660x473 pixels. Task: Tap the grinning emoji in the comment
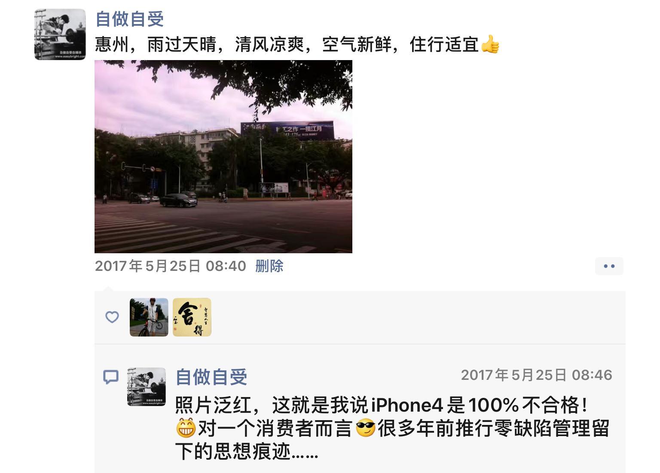[x=186, y=428]
